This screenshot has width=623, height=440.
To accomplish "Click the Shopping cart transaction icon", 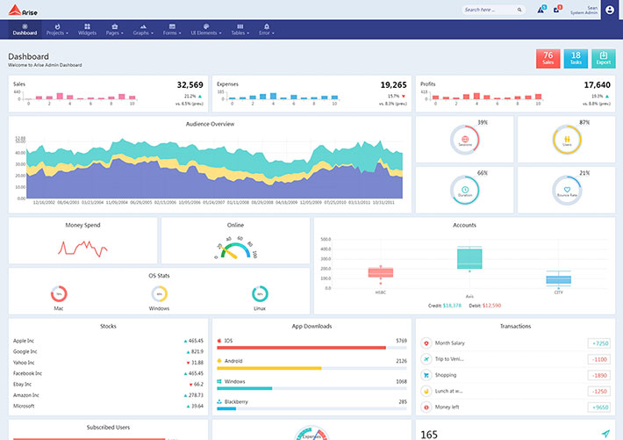I will [x=426, y=375].
